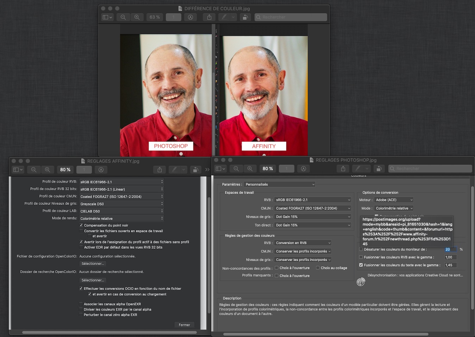475x337 pixels.
Task: Zoom out in DIFFÉRENCE DE COULEUR window
Action: click(x=123, y=17)
